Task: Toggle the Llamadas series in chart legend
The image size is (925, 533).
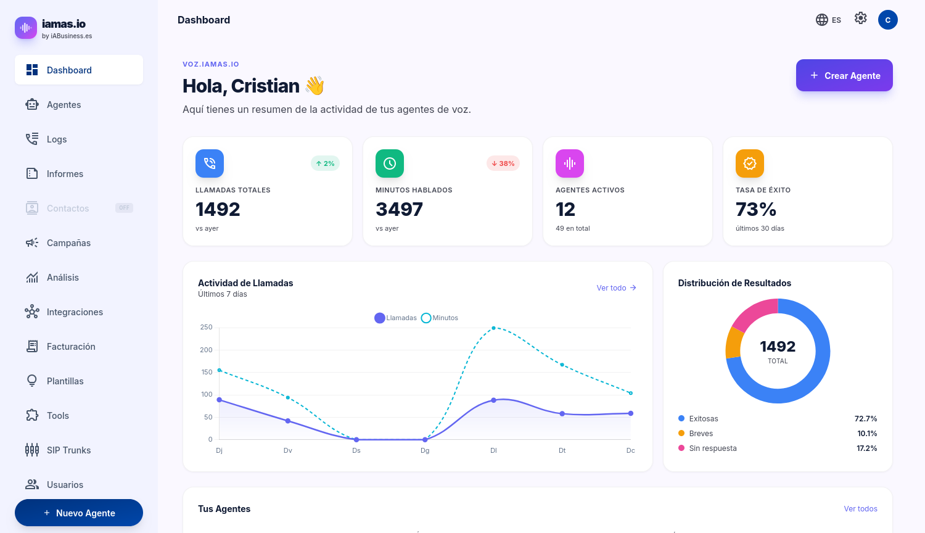Action: click(x=396, y=318)
